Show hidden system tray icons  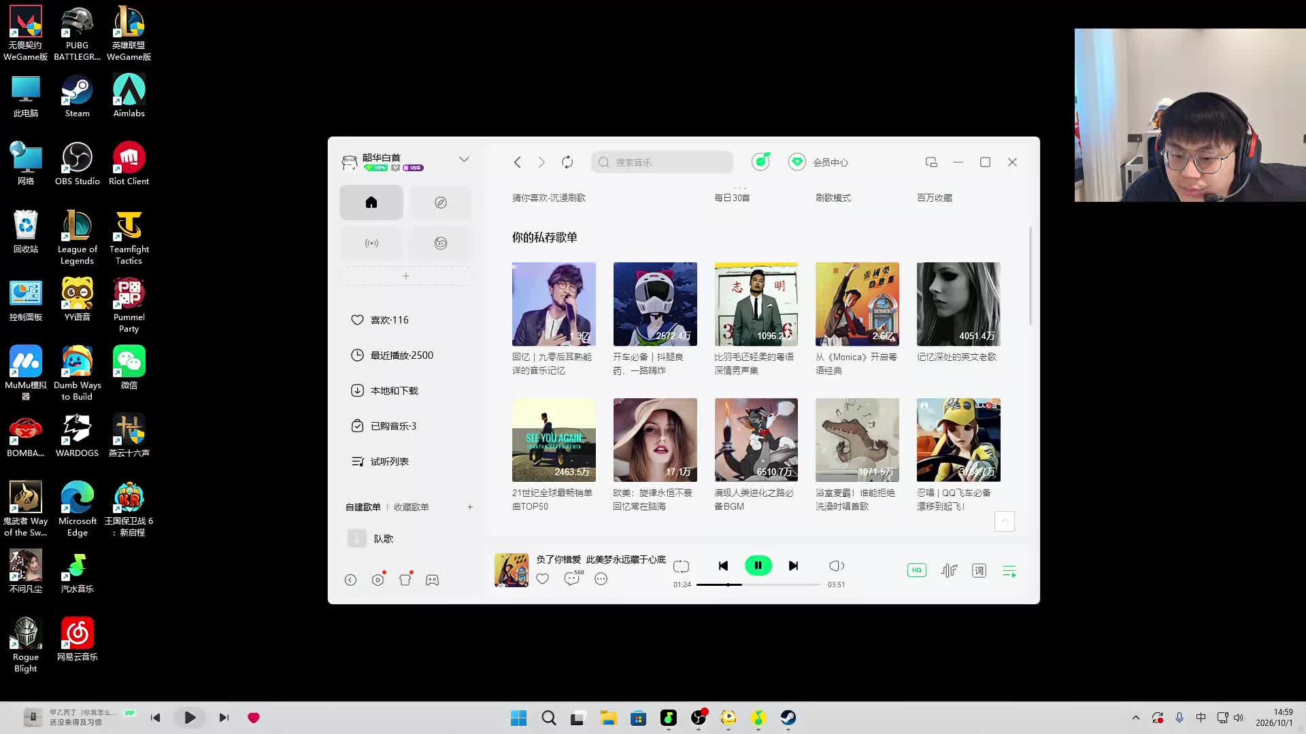click(1135, 718)
